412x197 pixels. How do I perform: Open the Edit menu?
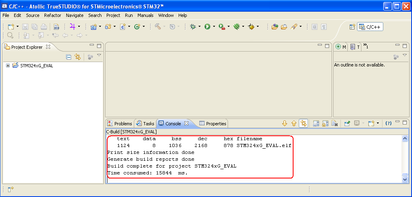point(18,15)
